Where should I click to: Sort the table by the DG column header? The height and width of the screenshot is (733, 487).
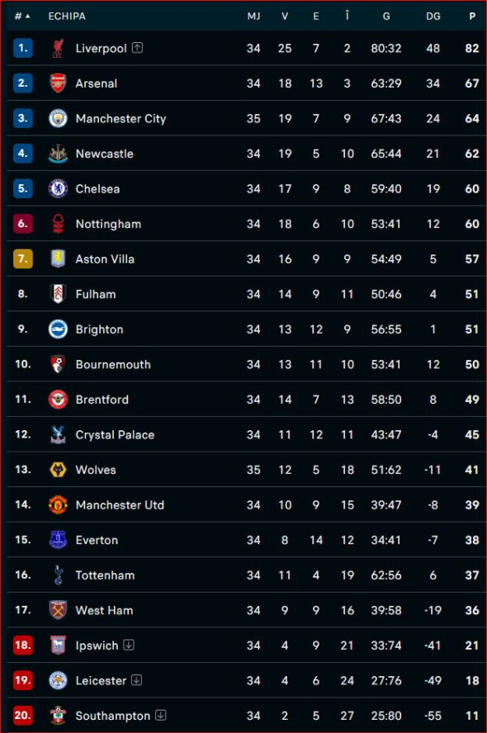(x=433, y=17)
